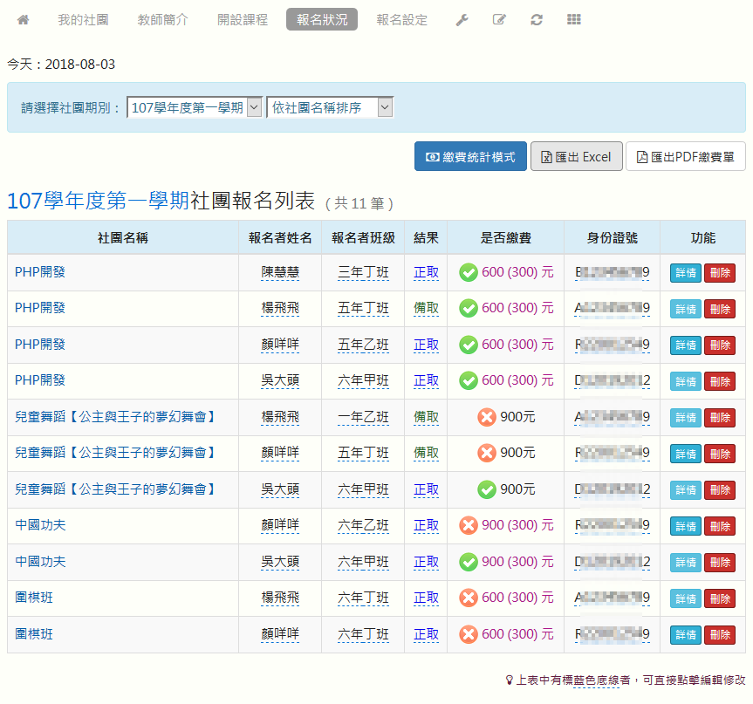Open the 107學年度第一學期 term dropdown
The image size is (753, 704).
click(194, 107)
